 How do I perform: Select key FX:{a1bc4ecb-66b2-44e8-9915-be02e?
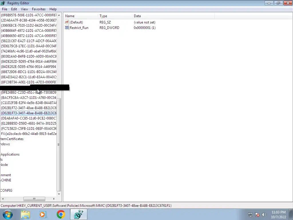[29, 134]
